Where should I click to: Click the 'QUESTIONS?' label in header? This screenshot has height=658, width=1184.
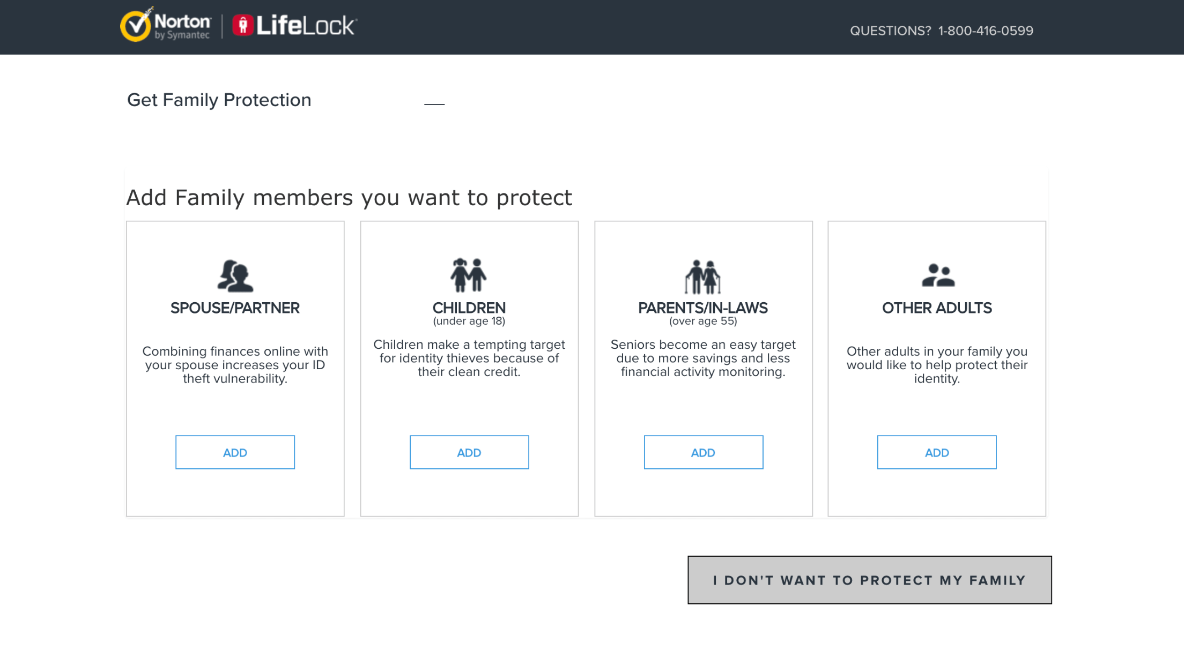[891, 31]
